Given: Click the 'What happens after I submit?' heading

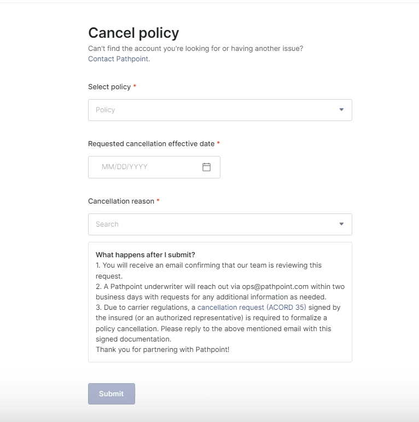Looking at the screenshot, I should pos(145,255).
